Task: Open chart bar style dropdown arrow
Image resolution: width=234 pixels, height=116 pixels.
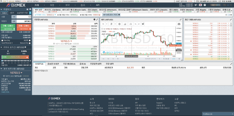Action: 115,24
